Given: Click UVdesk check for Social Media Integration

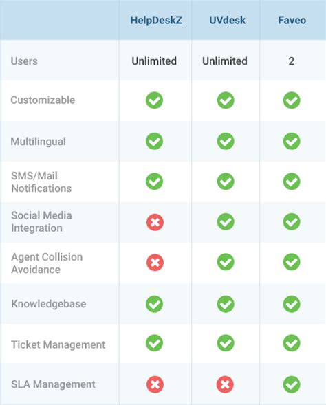Looking at the screenshot, I should click(226, 221).
